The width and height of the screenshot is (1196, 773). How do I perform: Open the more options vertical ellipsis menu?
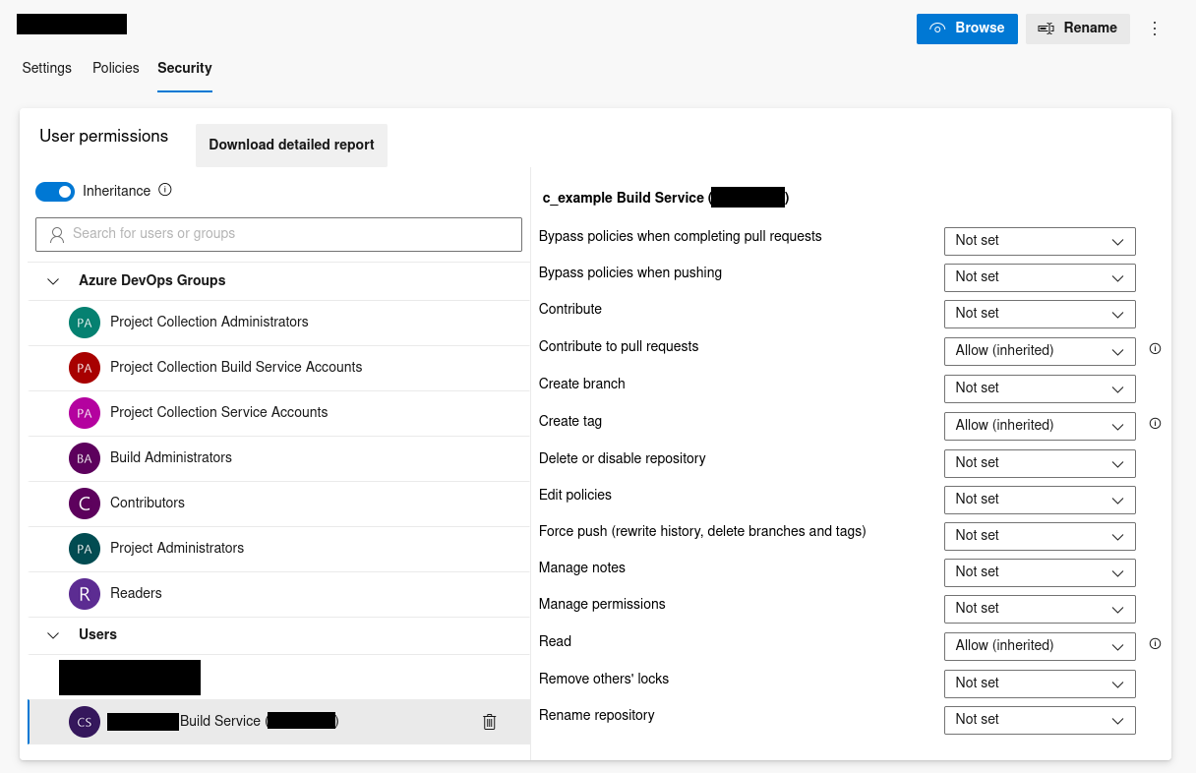pos(1155,29)
